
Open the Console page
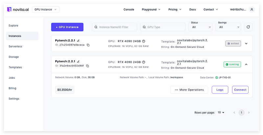(x=129, y=10)
